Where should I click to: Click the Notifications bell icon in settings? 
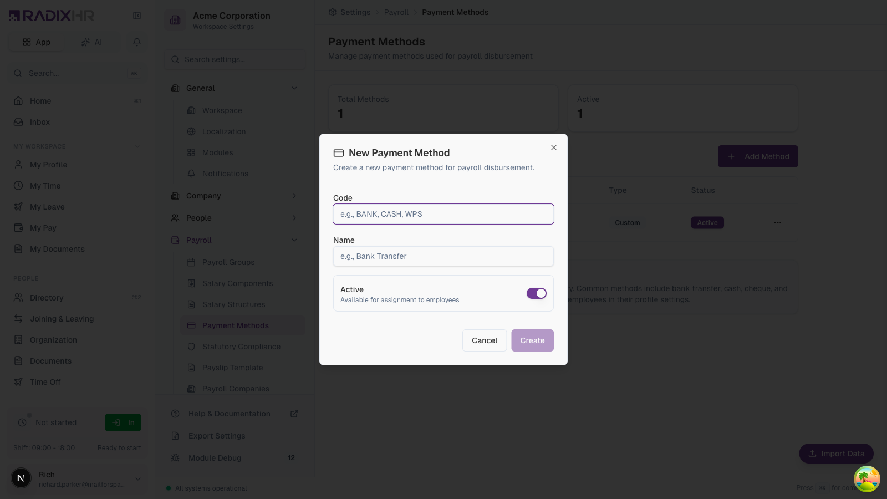tap(191, 174)
